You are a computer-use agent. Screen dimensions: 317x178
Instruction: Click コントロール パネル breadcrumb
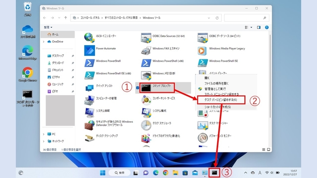pos(90,18)
